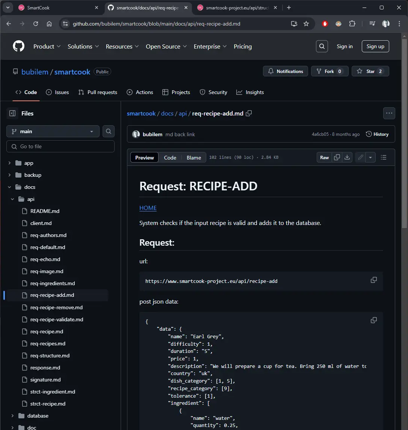
Task: Open the edit options dropdown arrow
Action: coord(370,157)
